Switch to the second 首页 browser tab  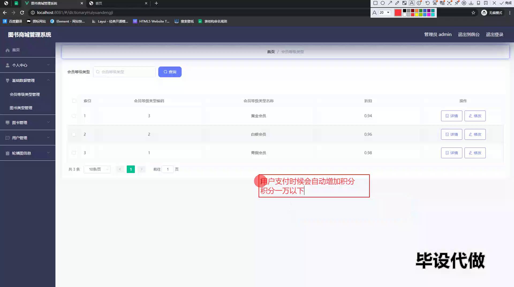click(118, 3)
